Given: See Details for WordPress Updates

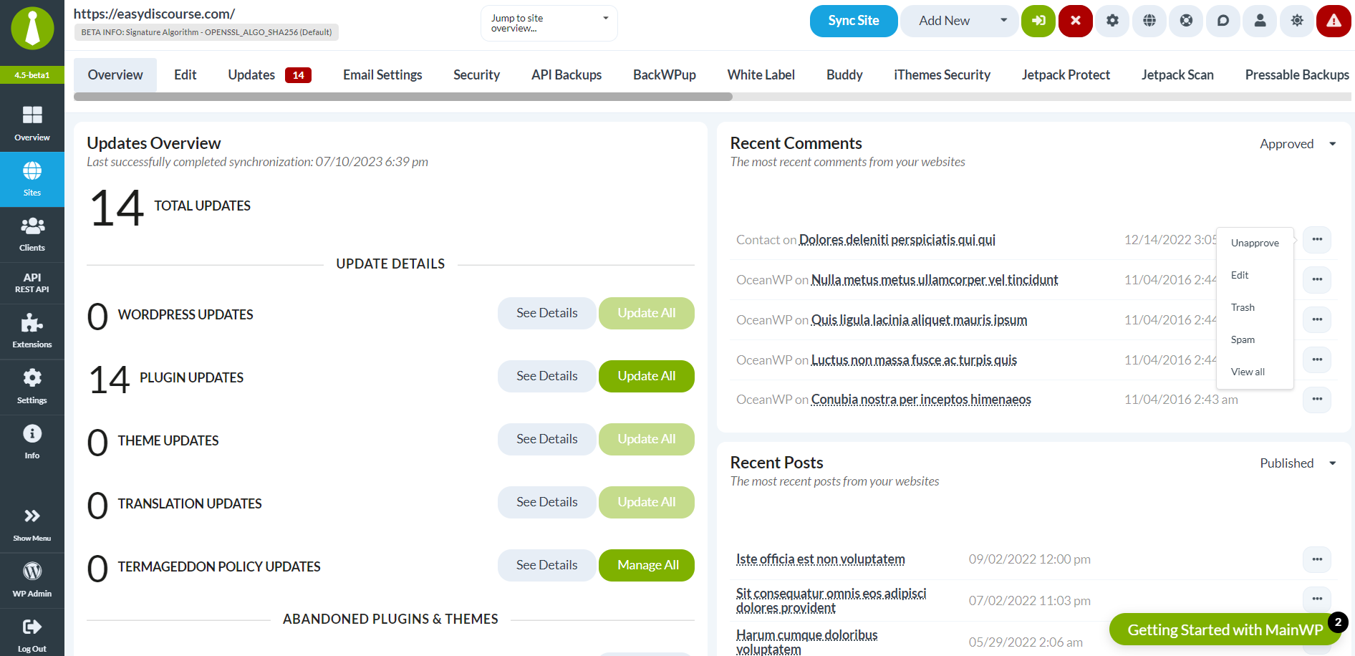Looking at the screenshot, I should pos(546,313).
